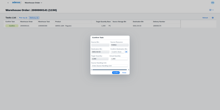The height and width of the screenshot is (110, 220).
Task: Click green Confirm button in table row
Action: tap(12, 26)
